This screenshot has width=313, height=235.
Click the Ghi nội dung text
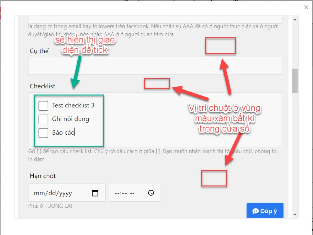(x=71, y=119)
